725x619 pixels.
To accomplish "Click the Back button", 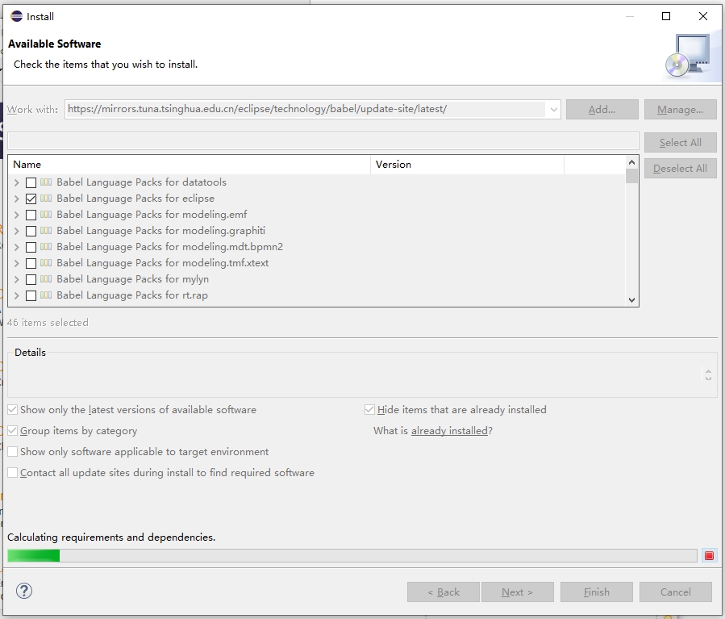I will pyautogui.click(x=444, y=592).
